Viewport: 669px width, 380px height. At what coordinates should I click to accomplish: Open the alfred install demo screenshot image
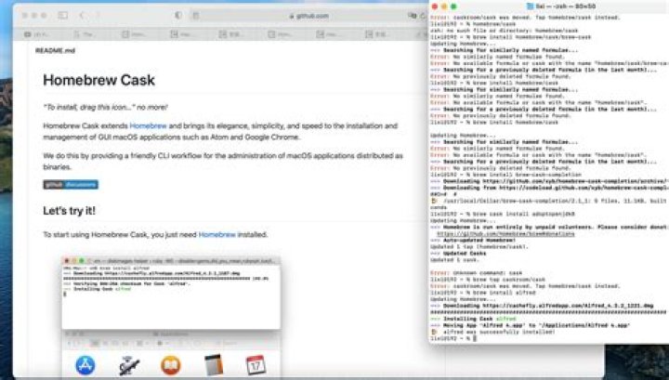(171, 318)
